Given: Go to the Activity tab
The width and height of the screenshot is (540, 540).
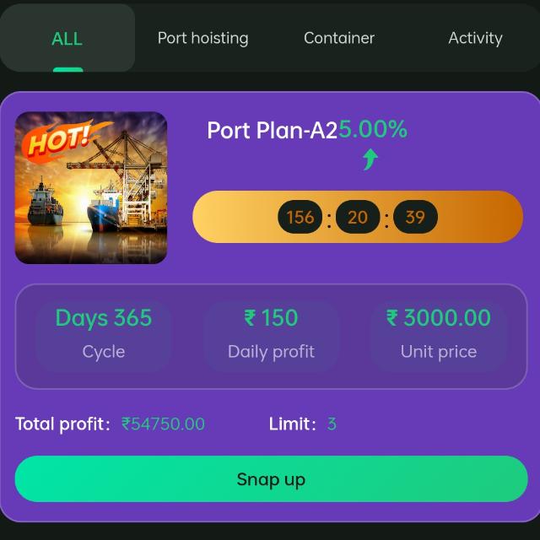Looking at the screenshot, I should (x=475, y=38).
